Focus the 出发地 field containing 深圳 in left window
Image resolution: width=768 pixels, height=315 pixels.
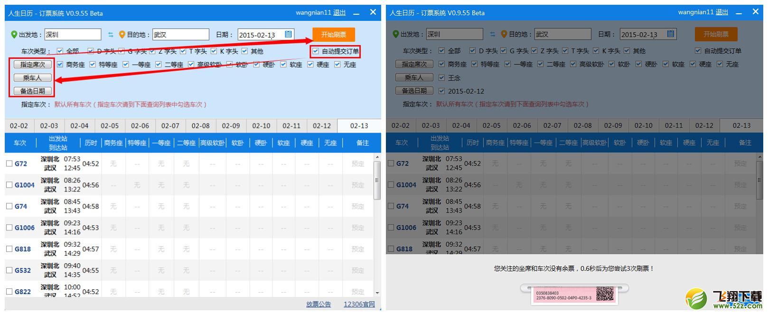coord(73,35)
